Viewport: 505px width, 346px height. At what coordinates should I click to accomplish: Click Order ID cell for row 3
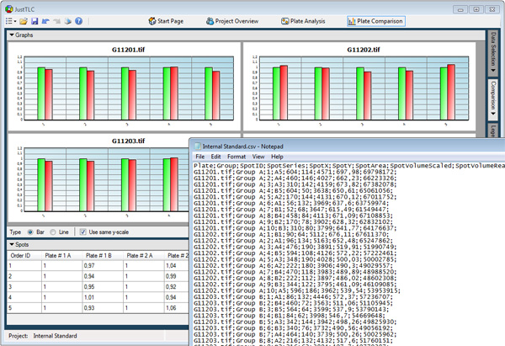pyautogui.click(x=24, y=287)
